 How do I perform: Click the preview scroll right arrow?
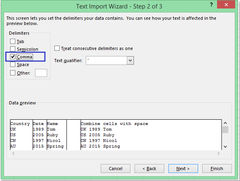point(218,154)
